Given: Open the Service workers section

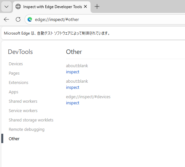Looking at the screenshot, I should [23, 110].
